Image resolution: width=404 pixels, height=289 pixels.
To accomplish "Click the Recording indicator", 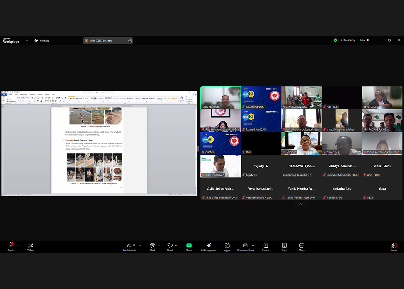I will (x=348, y=40).
